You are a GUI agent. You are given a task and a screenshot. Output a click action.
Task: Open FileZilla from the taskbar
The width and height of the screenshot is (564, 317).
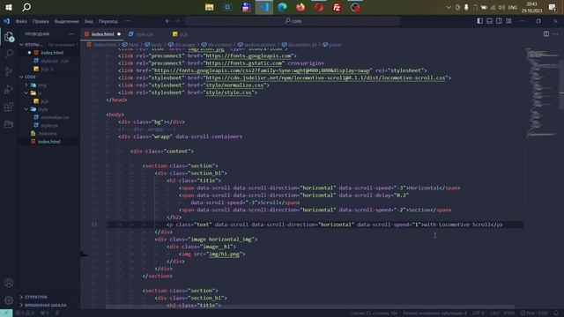[337, 7]
